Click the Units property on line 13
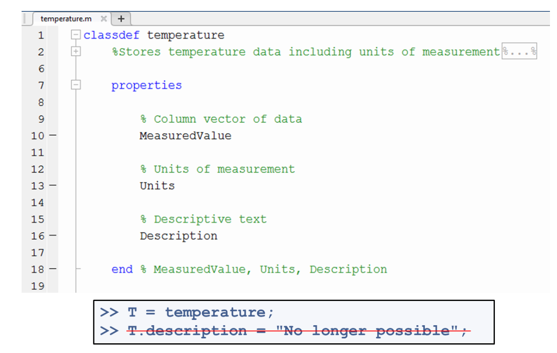The width and height of the screenshot is (557, 353). [x=157, y=186]
